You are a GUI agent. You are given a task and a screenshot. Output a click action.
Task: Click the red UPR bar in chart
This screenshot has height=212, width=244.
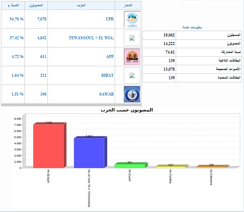[x=48, y=146]
